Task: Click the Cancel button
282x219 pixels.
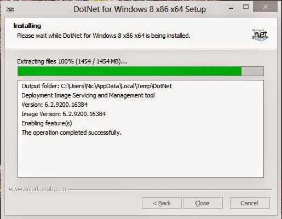Action: tap(250, 203)
